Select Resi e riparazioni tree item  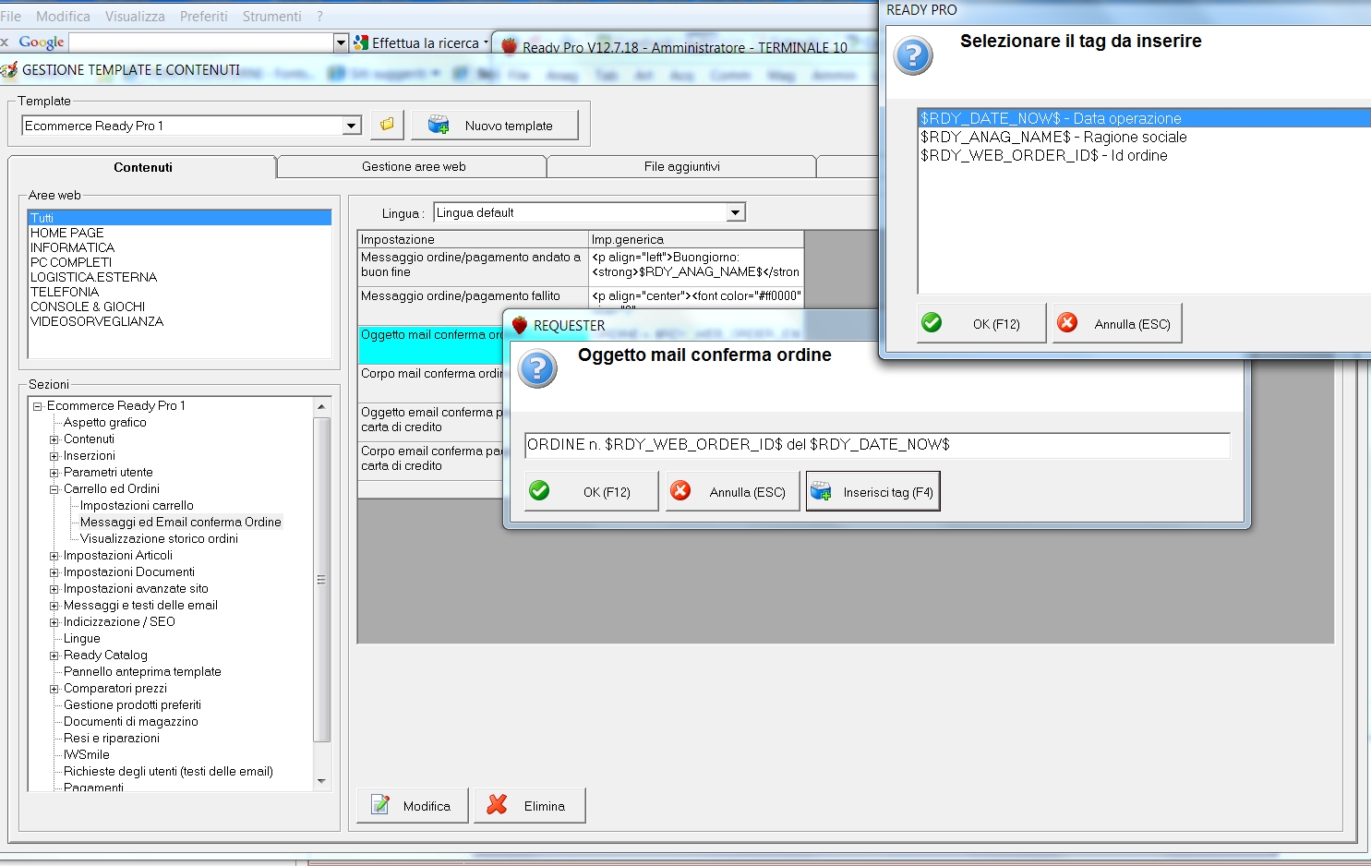coord(111,738)
